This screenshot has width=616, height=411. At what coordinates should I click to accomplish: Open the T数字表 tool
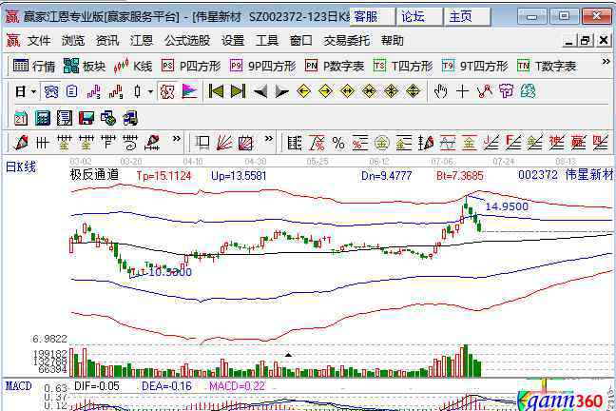click(547, 66)
